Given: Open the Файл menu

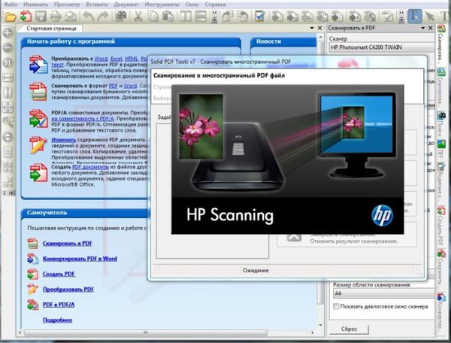Looking at the screenshot, I should [x=11, y=5].
